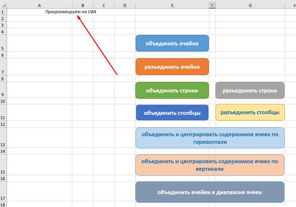
Task: Select row 4 header
Action: pos(3,32)
